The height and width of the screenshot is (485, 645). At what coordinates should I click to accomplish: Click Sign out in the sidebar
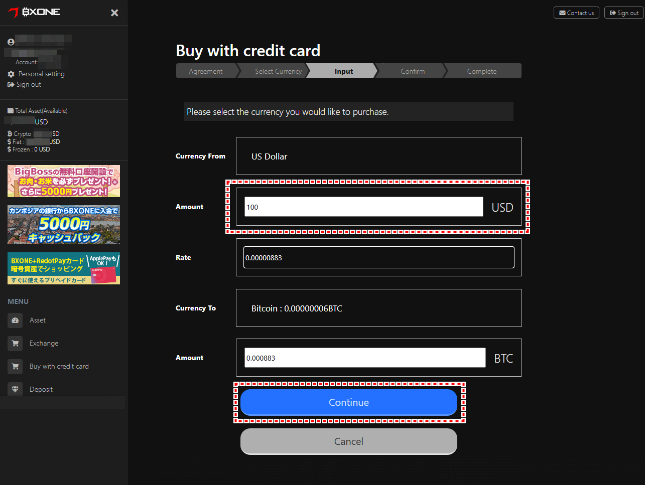pyautogui.click(x=29, y=84)
